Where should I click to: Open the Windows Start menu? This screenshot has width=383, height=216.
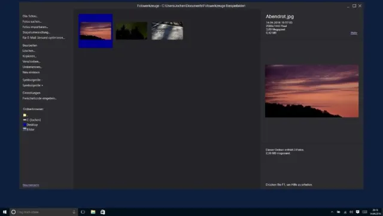5,212
